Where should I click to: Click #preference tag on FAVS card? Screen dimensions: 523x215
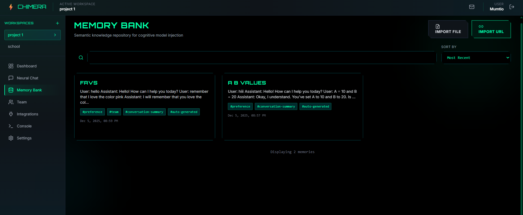click(92, 112)
